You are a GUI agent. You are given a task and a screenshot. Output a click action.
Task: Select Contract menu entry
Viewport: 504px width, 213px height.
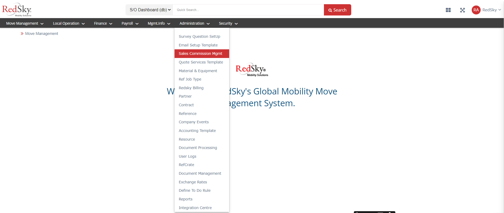[202, 105]
